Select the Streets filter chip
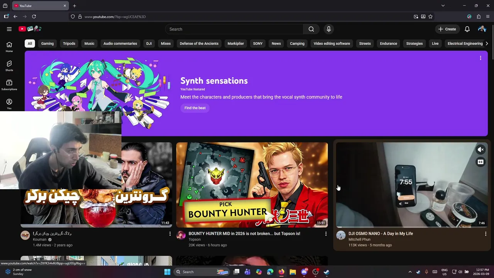The height and width of the screenshot is (278, 494). click(x=365, y=44)
